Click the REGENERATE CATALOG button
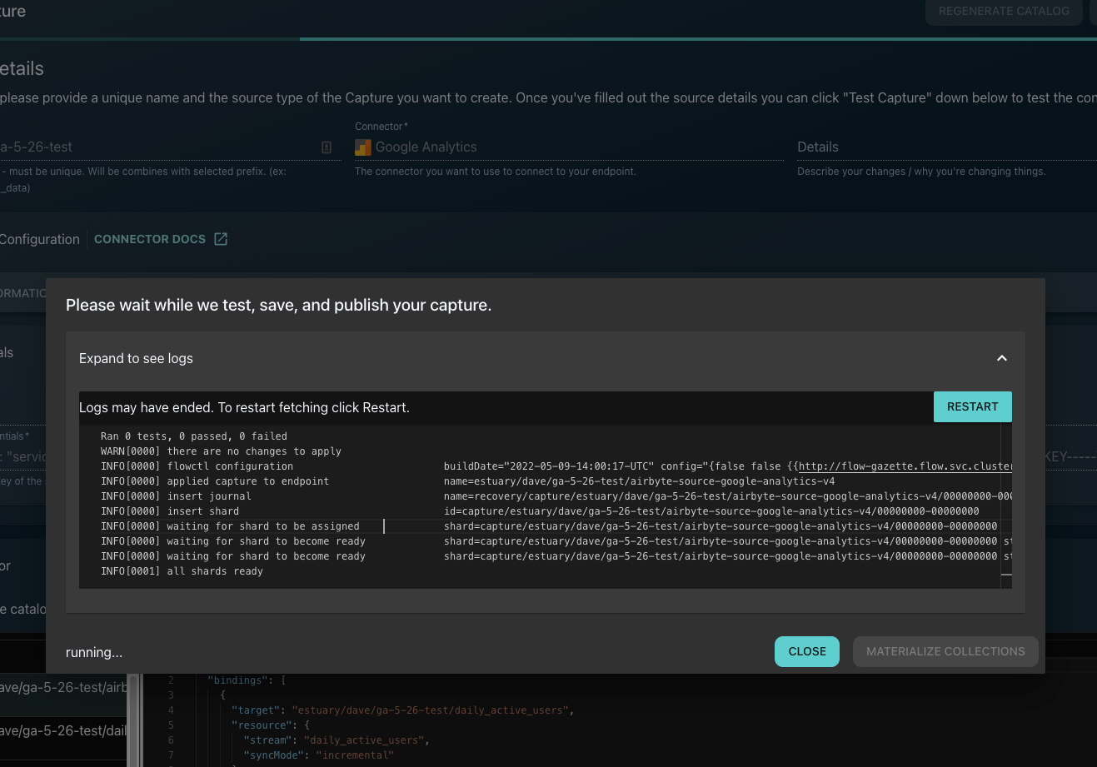1097x767 pixels. (1003, 11)
